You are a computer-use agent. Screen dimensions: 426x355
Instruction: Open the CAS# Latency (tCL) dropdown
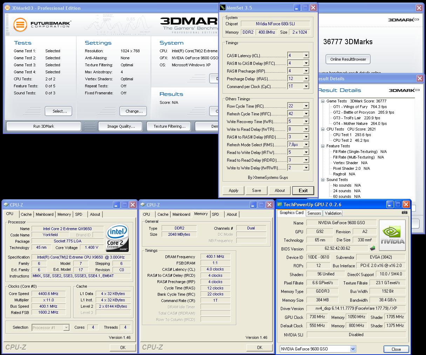click(306, 55)
